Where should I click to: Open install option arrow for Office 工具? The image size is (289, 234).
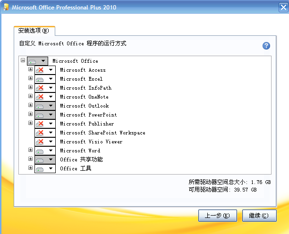point(51,168)
